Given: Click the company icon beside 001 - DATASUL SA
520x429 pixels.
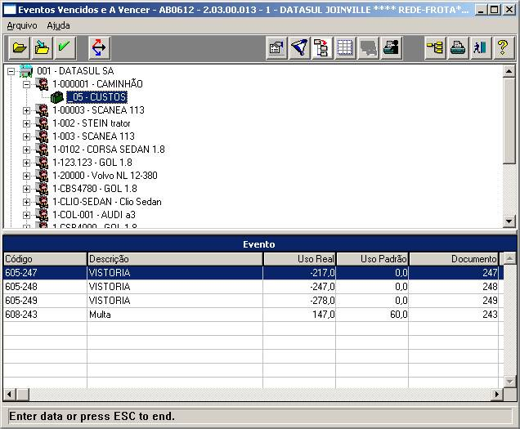Looking at the screenshot, I should click(x=26, y=71).
